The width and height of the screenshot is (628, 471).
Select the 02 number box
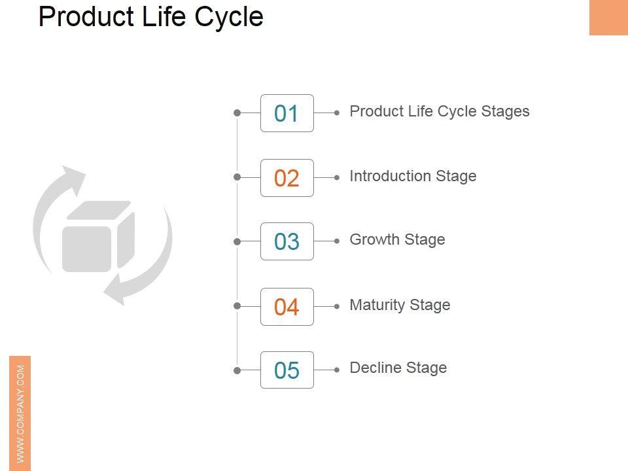287,178
